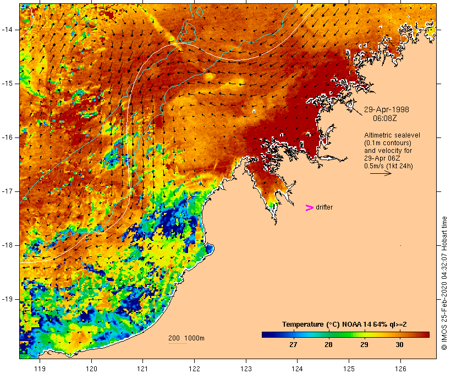This screenshot has height=374, width=451.
Task: Click the magenta drifter marker symbol
Action: [x=310, y=208]
